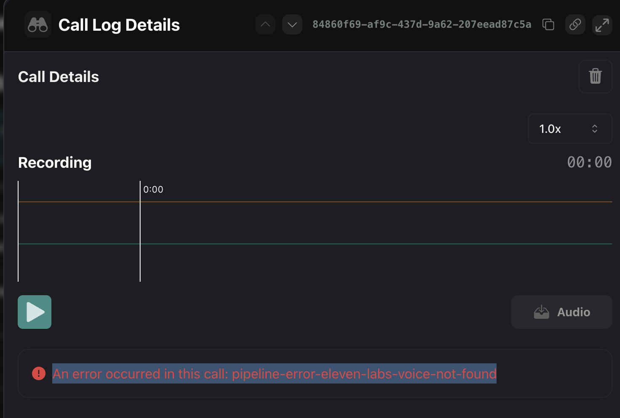Screen dimensions: 620x418
Task: Click the Call Details heading
Action: (59, 77)
